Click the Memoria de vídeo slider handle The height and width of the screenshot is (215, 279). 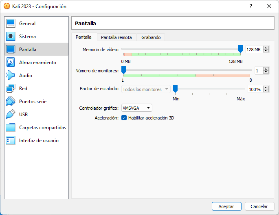tap(240, 49)
